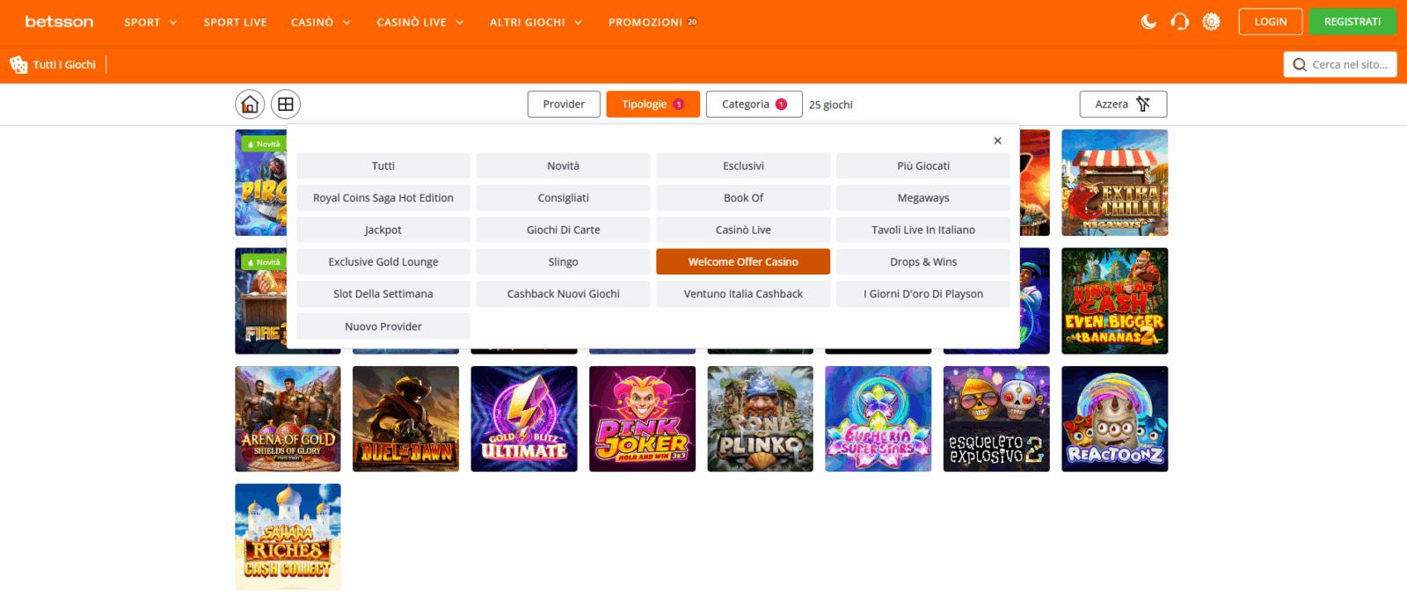Click the home icon button
The image size is (1407, 593).
[x=250, y=105]
